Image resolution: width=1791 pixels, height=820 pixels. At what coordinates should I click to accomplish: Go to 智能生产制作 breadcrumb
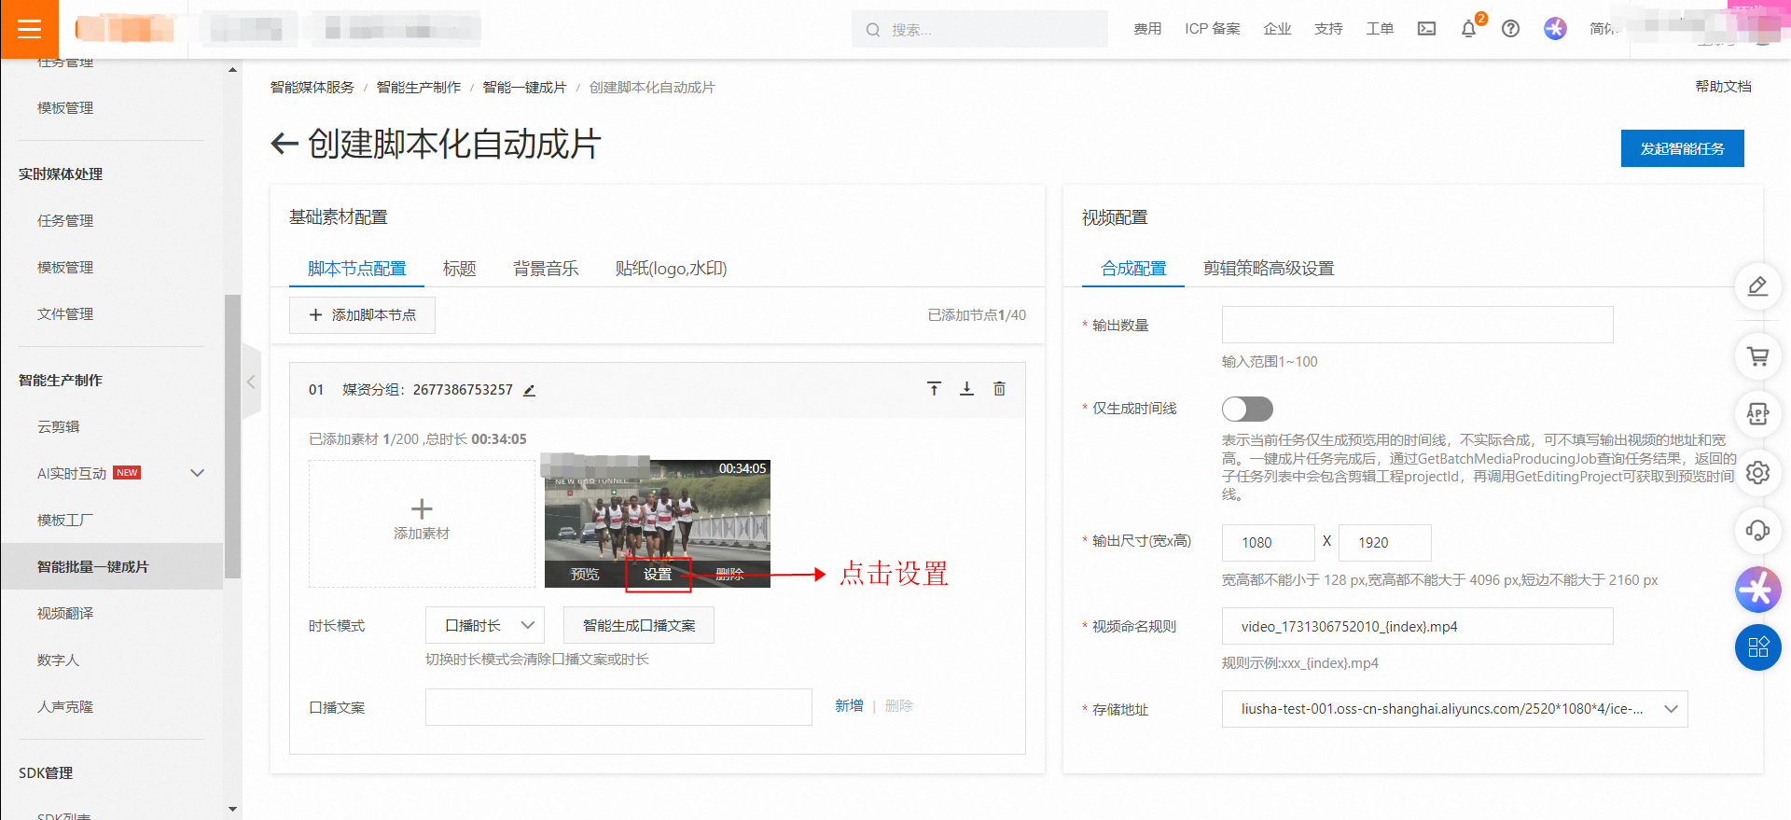(x=418, y=88)
